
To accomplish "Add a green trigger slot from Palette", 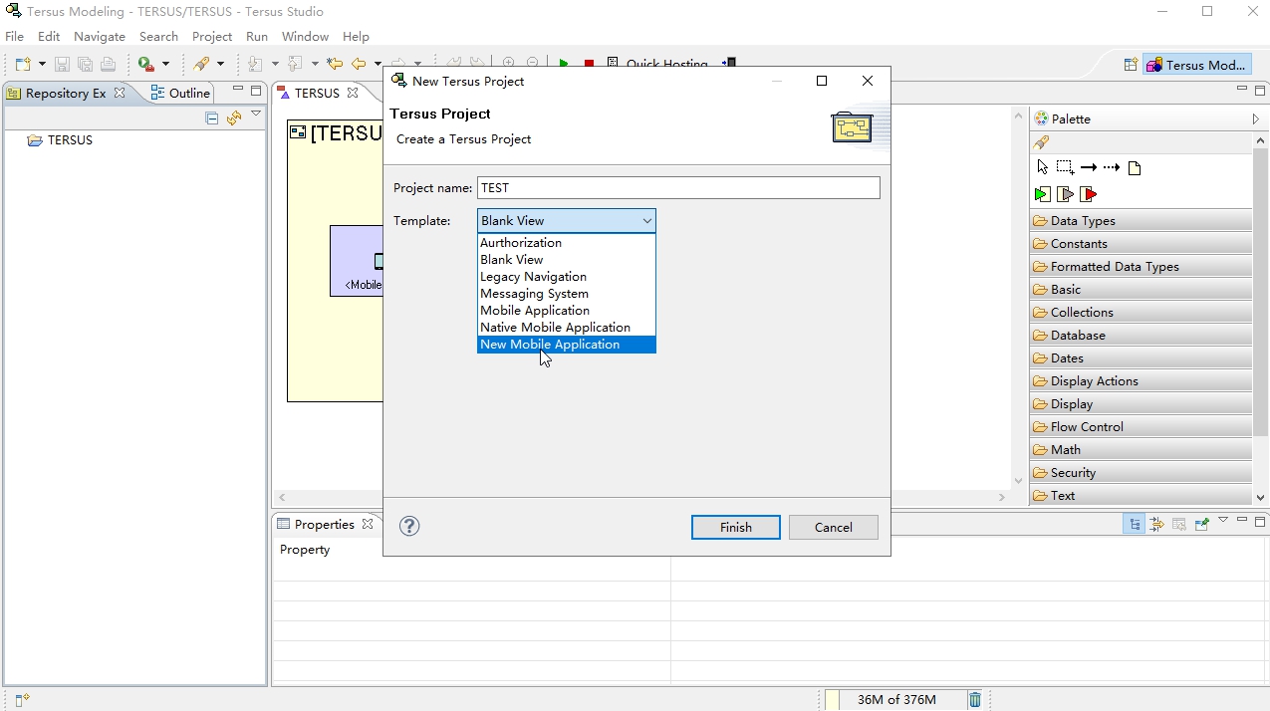I will tap(1042, 194).
